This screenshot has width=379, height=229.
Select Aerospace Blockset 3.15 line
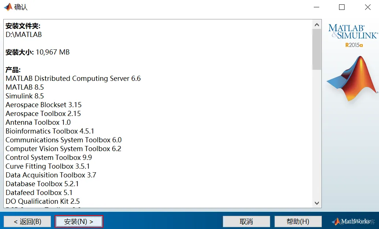coord(44,105)
